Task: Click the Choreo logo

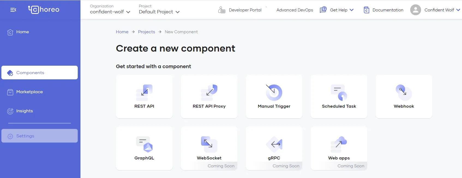Action: [44, 10]
